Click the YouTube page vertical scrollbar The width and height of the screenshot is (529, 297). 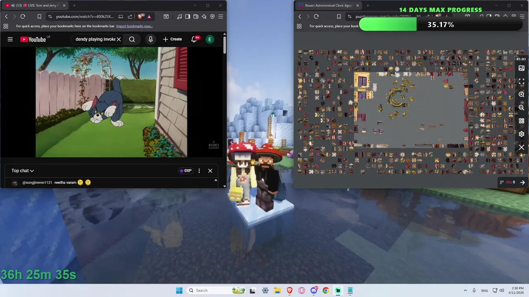224,45
